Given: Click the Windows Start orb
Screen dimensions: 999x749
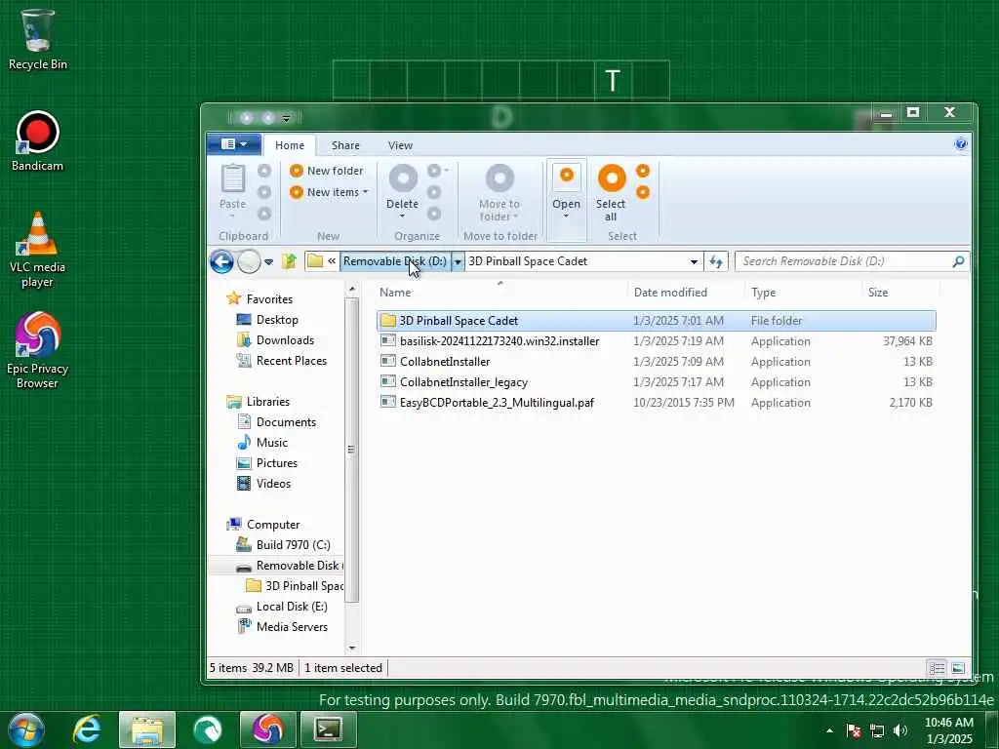Looking at the screenshot, I should pos(26,729).
